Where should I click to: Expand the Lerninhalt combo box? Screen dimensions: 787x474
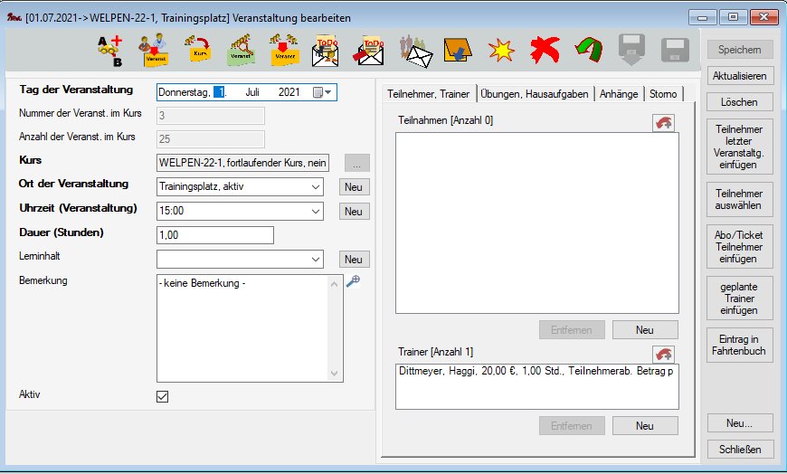click(x=315, y=259)
